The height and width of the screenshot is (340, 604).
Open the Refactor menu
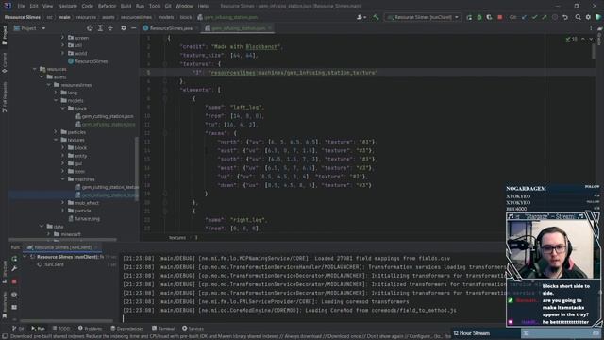107,6
